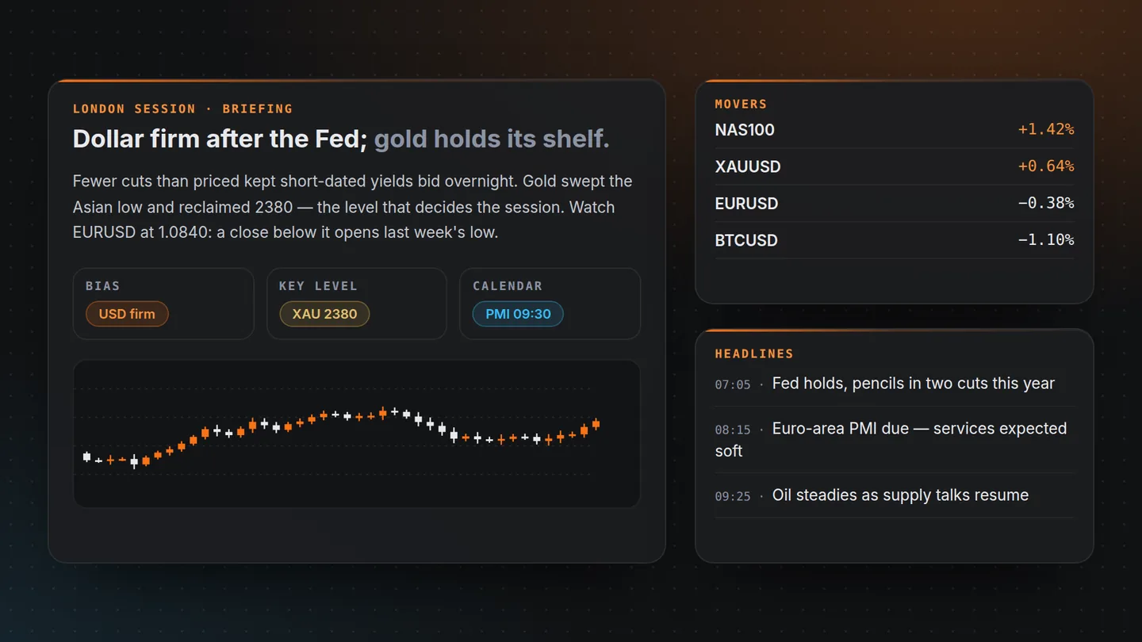Click BTCUSD −1.10% change value
Image resolution: width=1142 pixels, height=642 pixels.
[x=1046, y=240]
